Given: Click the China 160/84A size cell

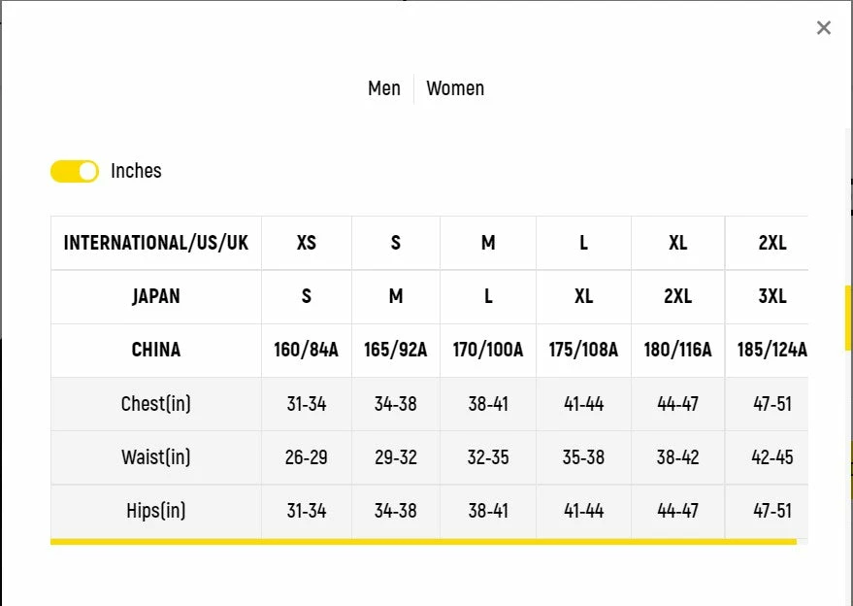Looking at the screenshot, I should pyautogui.click(x=307, y=350).
